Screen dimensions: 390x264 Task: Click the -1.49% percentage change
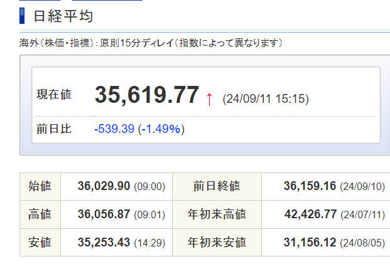(x=161, y=129)
